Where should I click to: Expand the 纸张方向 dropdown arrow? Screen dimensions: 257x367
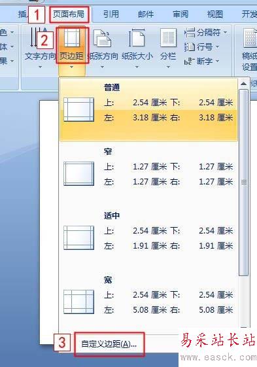coord(102,67)
